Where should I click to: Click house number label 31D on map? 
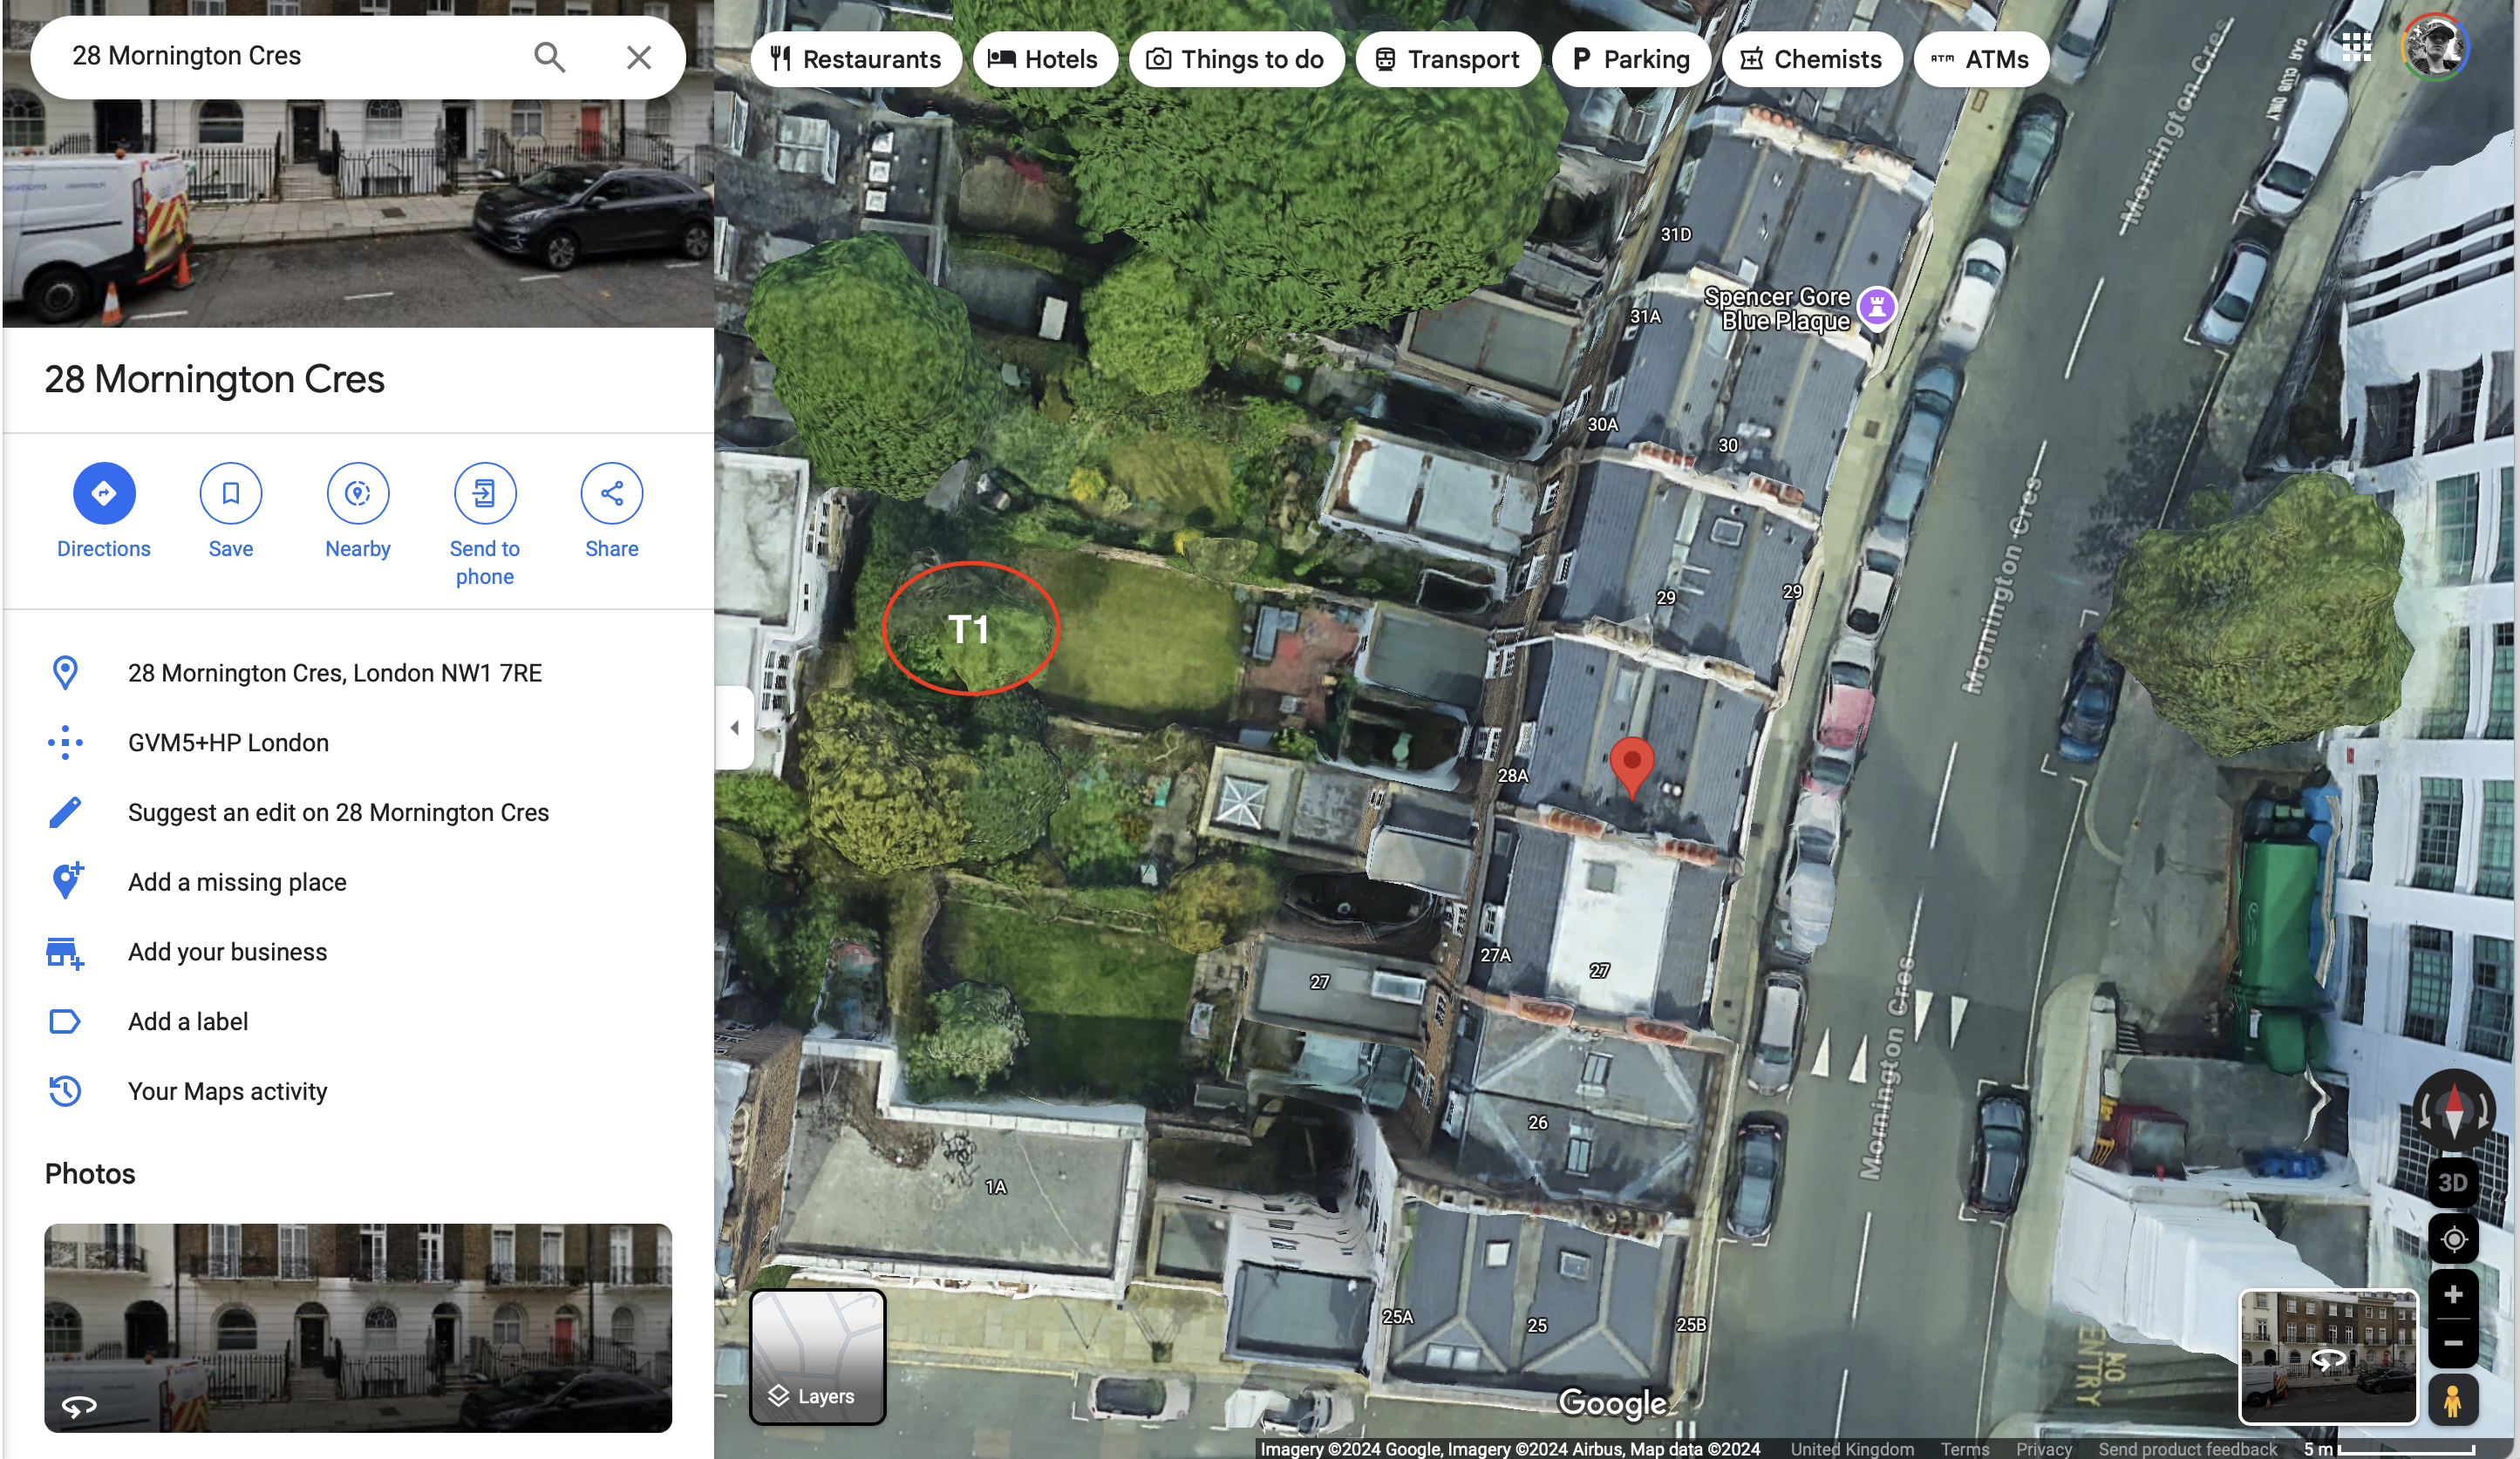1675,234
